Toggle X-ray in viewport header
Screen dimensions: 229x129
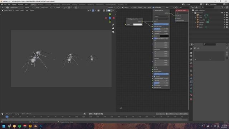point(104,10)
